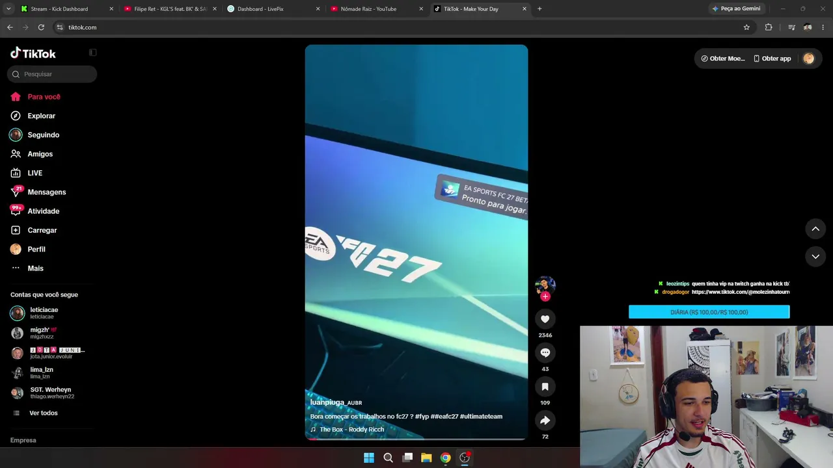The width and height of the screenshot is (833, 468).
Task: Expand the Empresa footer section
Action: pyautogui.click(x=23, y=440)
